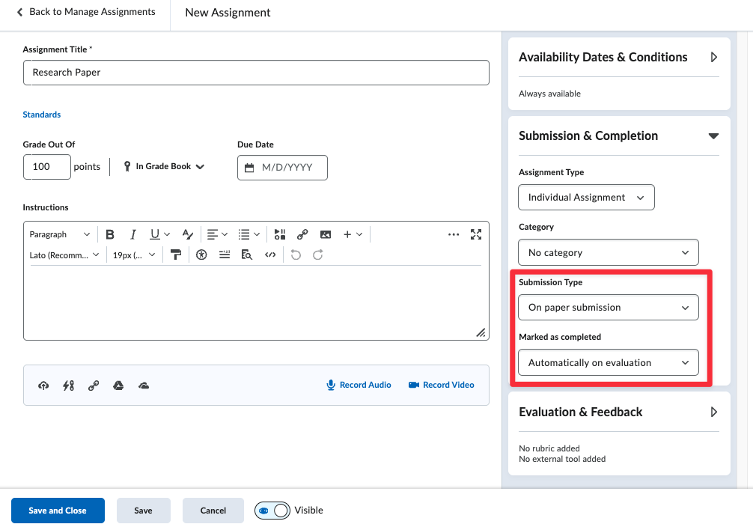Image resolution: width=753 pixels, height=530 pixels.
Task: Open the Submission Type dropdown
Action: tap(608, 308)
